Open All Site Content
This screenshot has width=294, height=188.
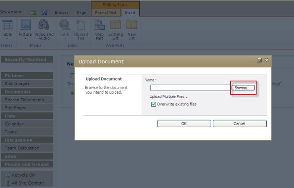tap(28, 183)
